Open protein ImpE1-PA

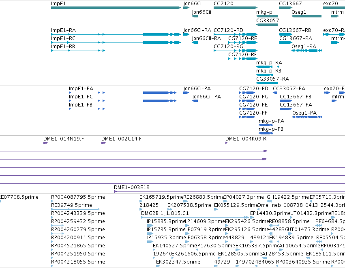(x=123, y=93)
